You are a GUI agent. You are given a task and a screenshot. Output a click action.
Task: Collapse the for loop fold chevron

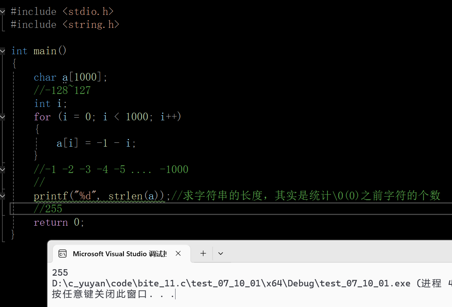click(x=2, y=117)
